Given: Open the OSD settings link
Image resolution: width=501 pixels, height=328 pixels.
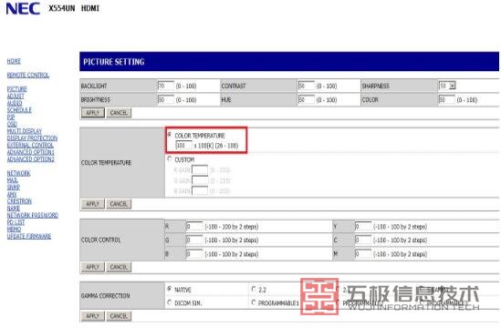Looking at the screenshot, I should (12, 124).
